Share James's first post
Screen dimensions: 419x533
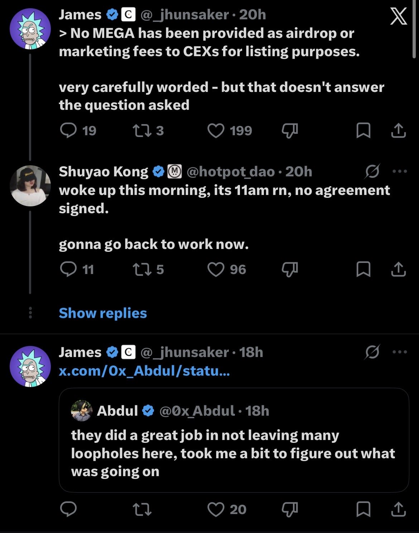click(x=398, y=131)
